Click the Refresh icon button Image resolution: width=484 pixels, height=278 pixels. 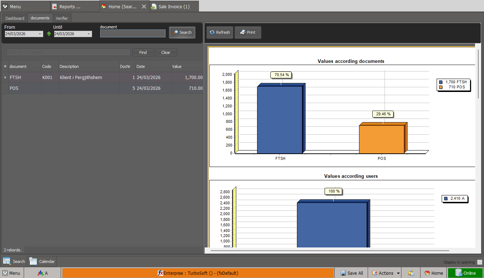coord(212,32)
